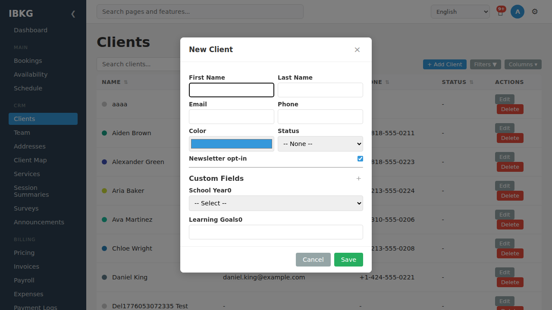Edit the Aiden Brown row
This screenshot has width=552, height=310.
pos(505,128)
